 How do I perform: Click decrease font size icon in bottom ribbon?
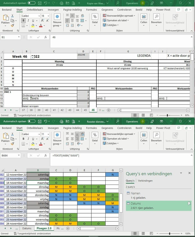48,139
